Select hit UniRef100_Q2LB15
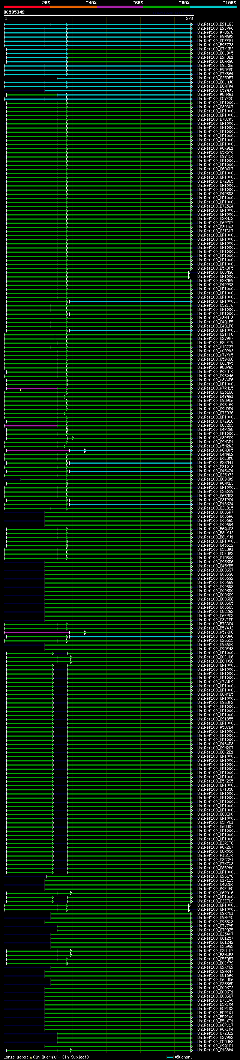240x1060 pixels. (215, 508)
